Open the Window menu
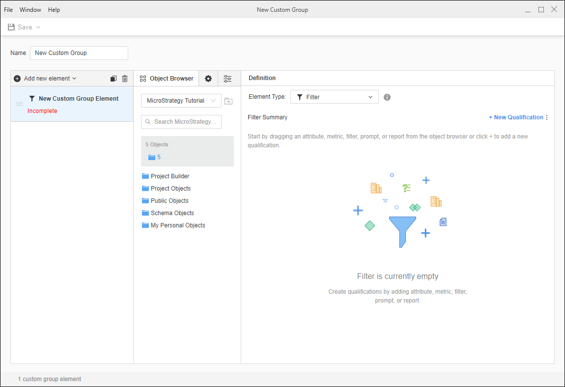This screenshot has width=565, height=387. click(x=30, y=10)
